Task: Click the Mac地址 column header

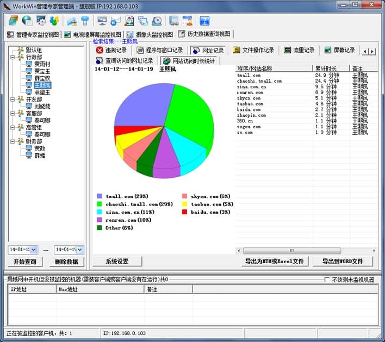Action: pos(100,289)
